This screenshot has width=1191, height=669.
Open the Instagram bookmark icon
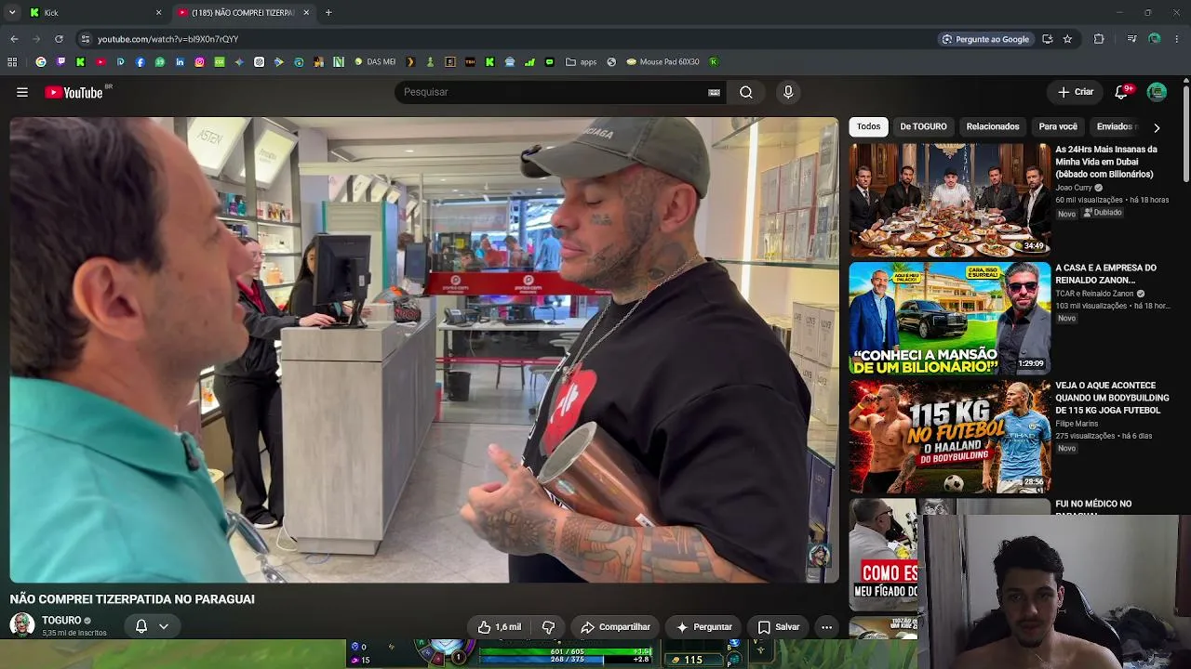(x=199, y=62)
